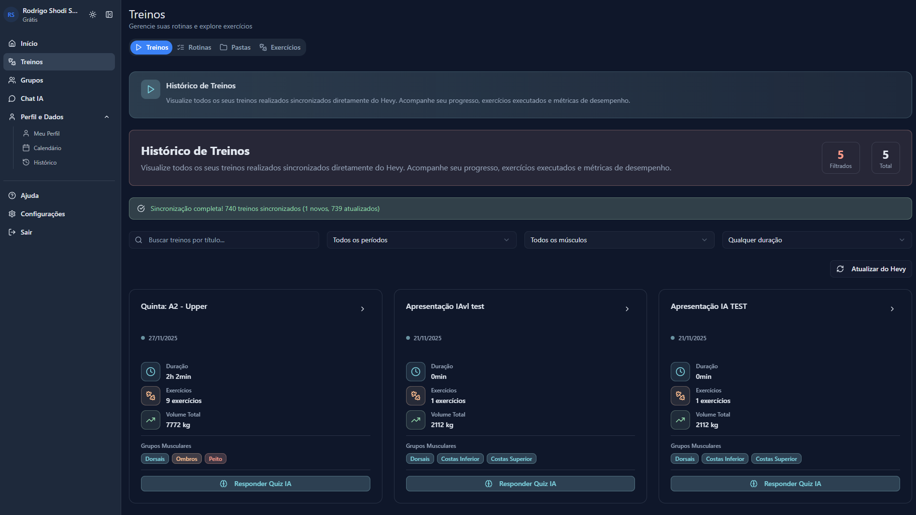Click the Início home icon

tap(12, 43)
